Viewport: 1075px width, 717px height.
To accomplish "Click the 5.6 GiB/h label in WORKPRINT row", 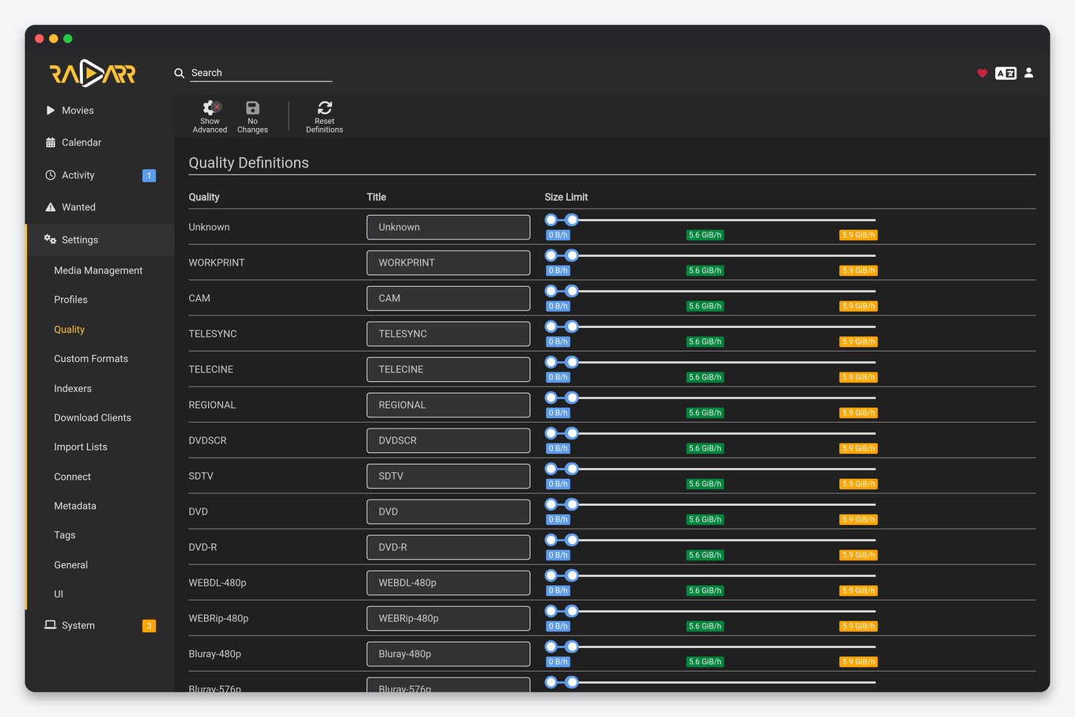I will [705, 270].
